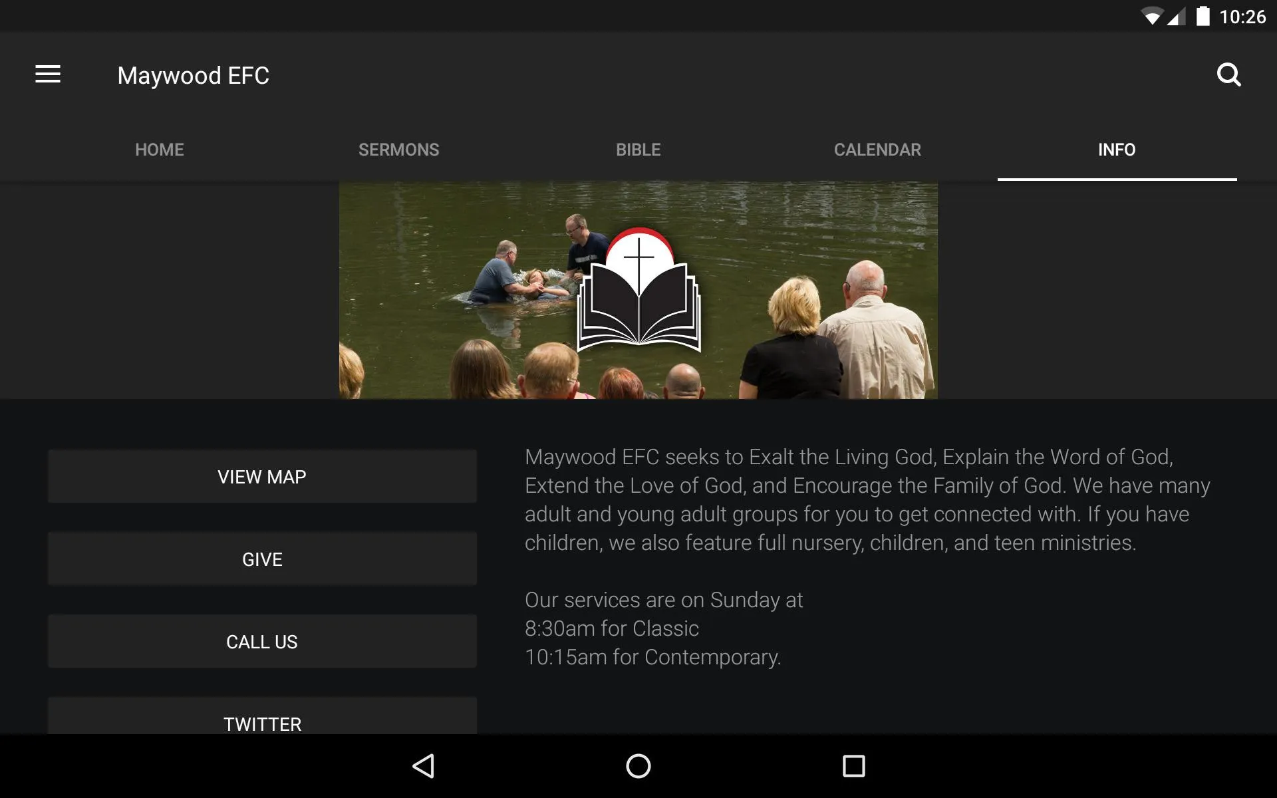Image resolution: width=1277 pixels, height=798 pixels.
Task: Click the CALL US option
Action: (x=262, y=641)
